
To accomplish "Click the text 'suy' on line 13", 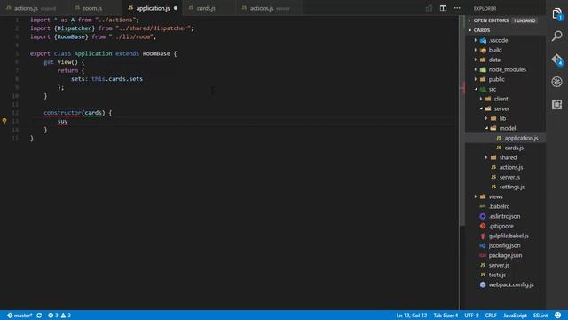I will point(62,121).
